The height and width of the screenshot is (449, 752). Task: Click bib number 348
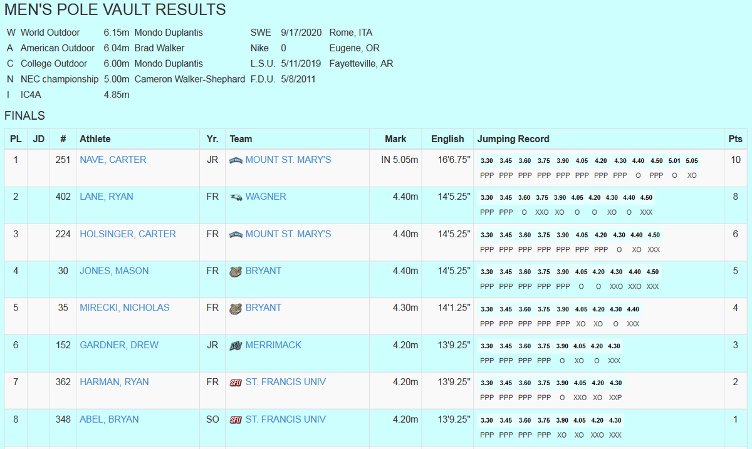63,420
